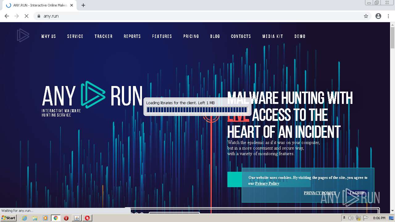
Task: Open the REPORTS section
Action: [132, 36]
